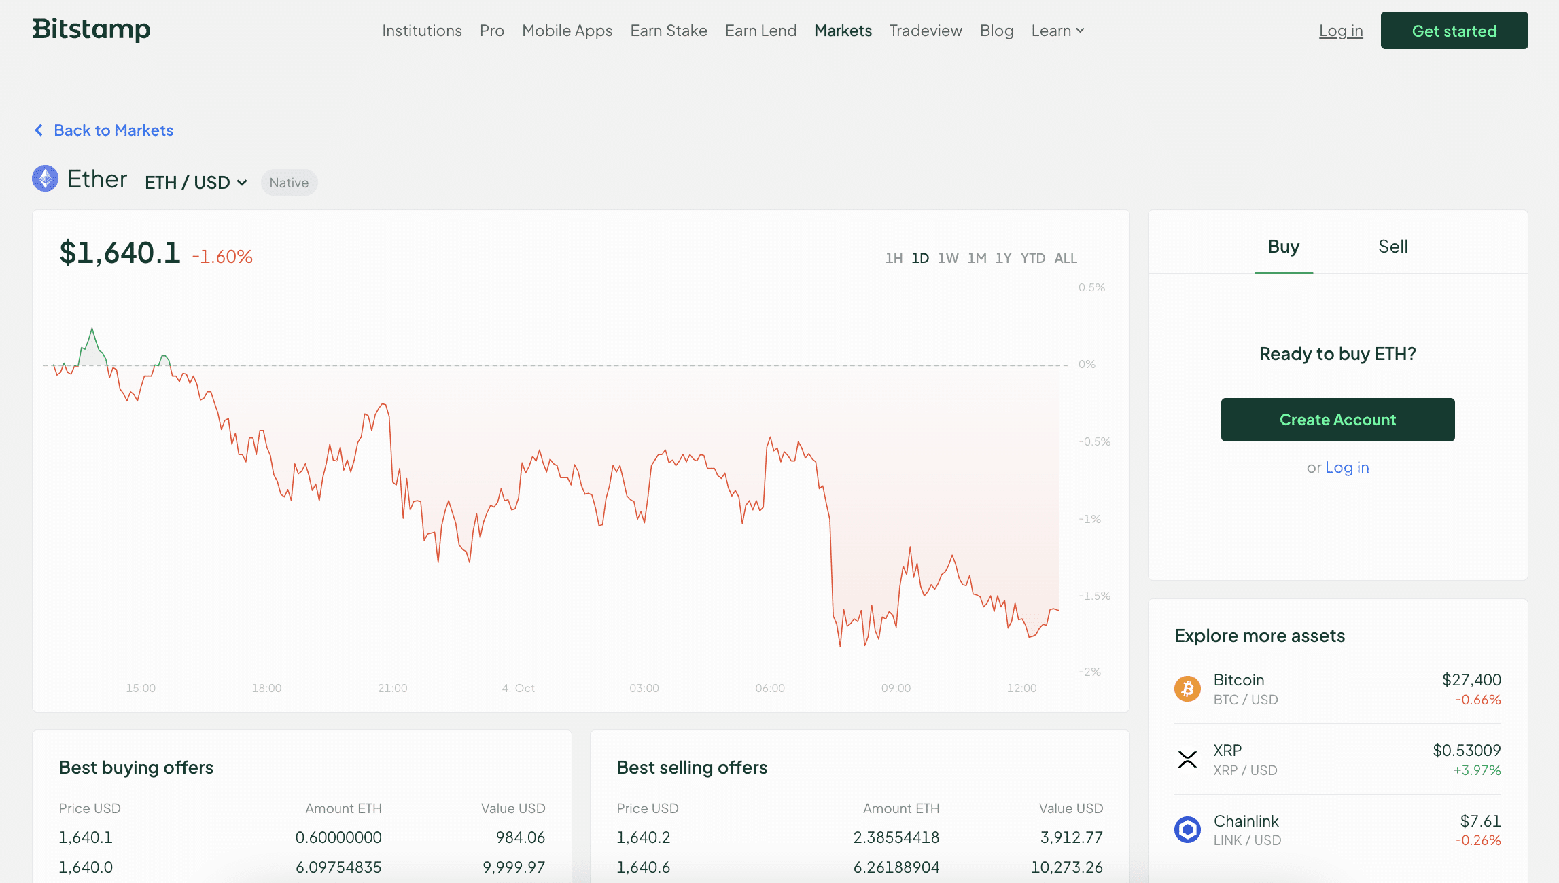The height and width of the screenshot is (883, 1559).
Task: Click the Log in link
Action: 1341,30
